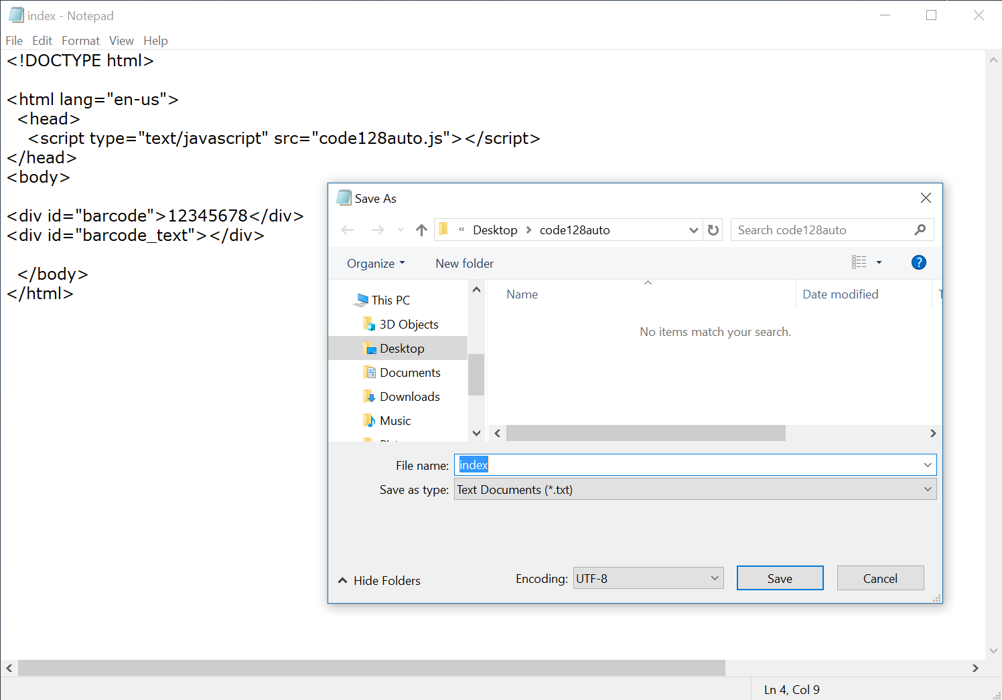Click the Cancel button
Viewport: 1002px width, 700px height.
(x=880, y=578)
